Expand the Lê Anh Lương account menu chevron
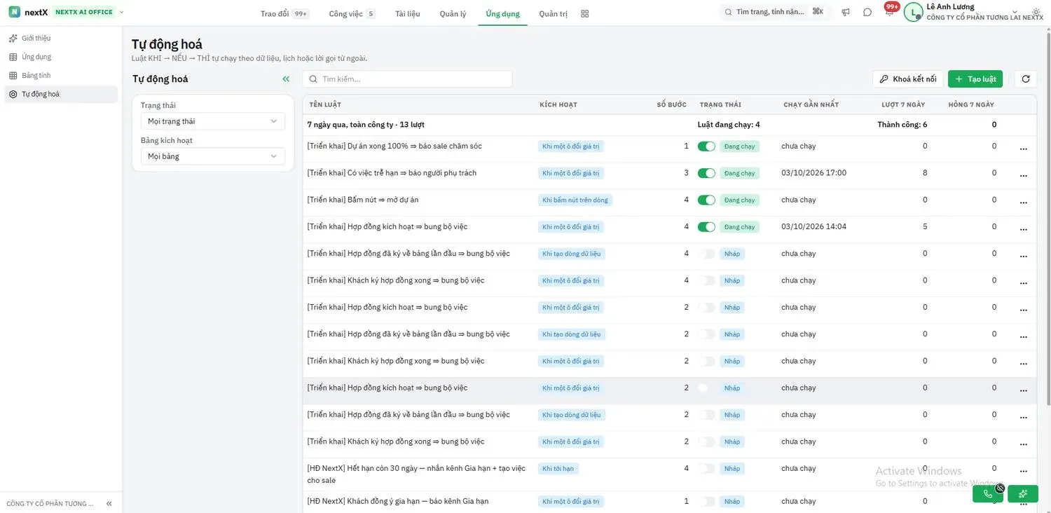The width and height of the screenshot is (1051, 513). [x=1015, y=13]
